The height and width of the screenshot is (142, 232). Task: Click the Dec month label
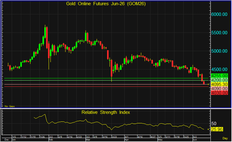(x=7, y=140)
